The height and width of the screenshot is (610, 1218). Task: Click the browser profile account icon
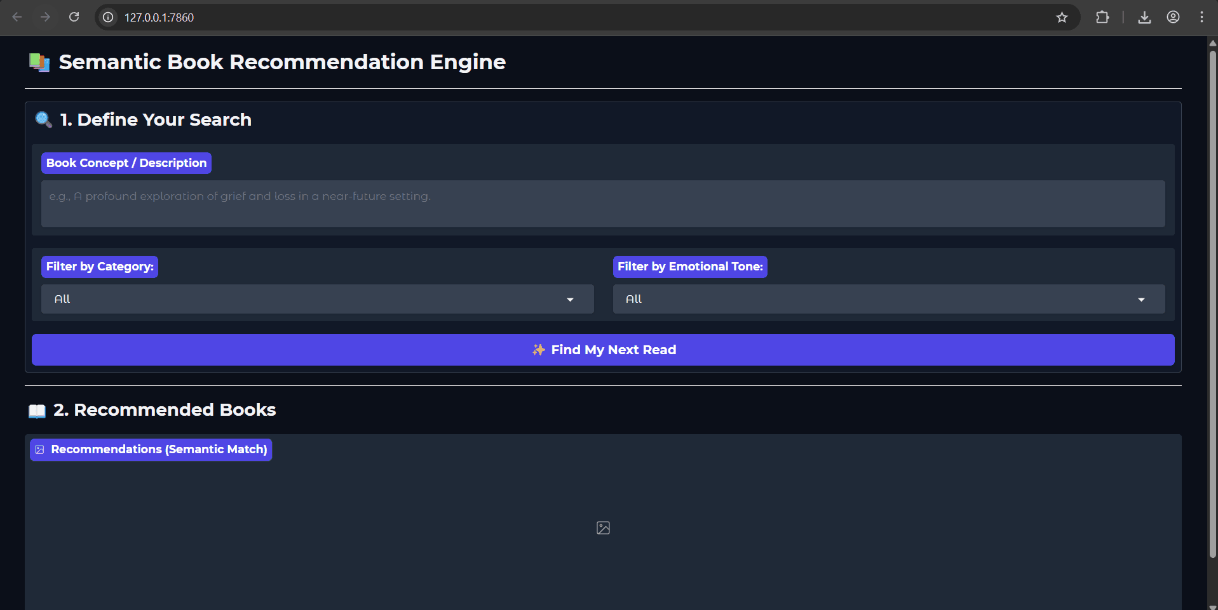coord(1174,17)
